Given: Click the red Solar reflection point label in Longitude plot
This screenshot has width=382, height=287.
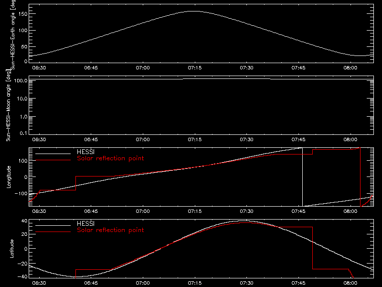Looking at the screenshot, I should coord(110,158).
